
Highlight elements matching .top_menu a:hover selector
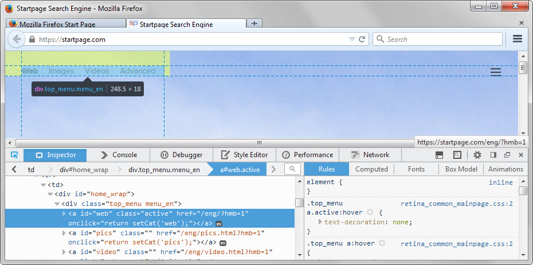pyautogui.click(x=382, y=244)
